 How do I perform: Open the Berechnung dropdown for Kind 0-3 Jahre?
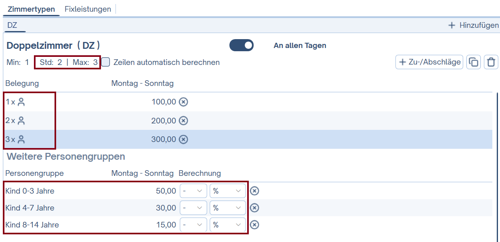point(193,190)
